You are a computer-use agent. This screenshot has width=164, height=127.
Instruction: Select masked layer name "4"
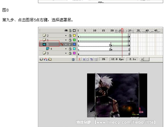[51, 49]
